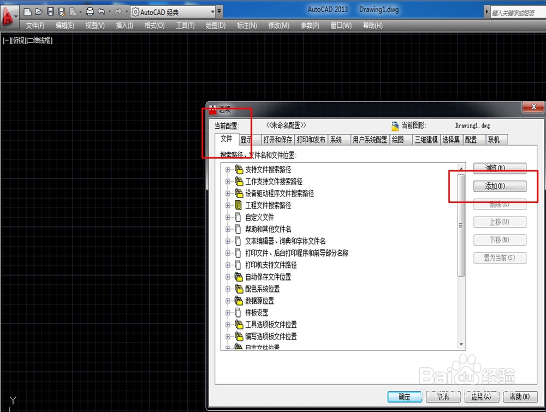546x412 pixels.
Task: Click the viewport label 俯视 control
Action: 18,41
